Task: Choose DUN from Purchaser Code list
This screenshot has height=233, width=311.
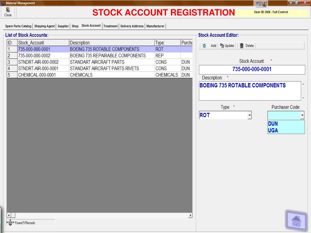Action: pyautogui.click(x=286, y=124)
